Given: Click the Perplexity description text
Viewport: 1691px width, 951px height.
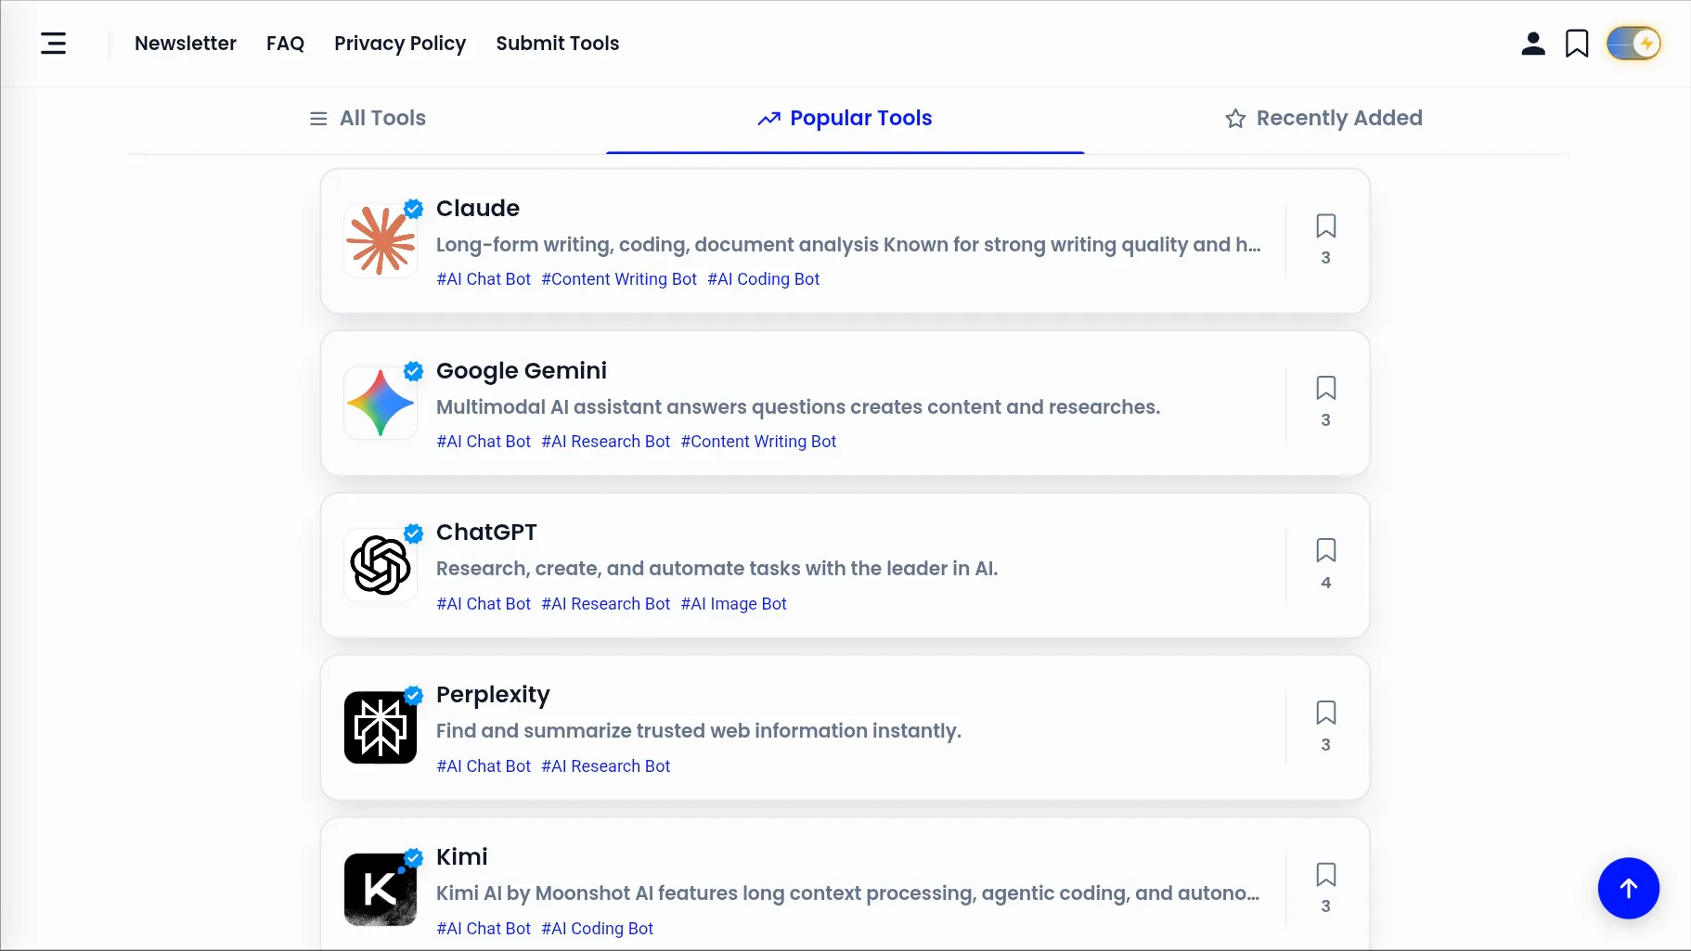Looking at the screenshot, I should pyautogui.click(x=699, y=731).
